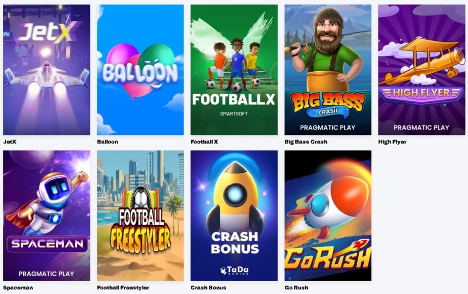The image size is (468, 294).
Task: Launch the Balloon game tile
Action: pos(140,70)
